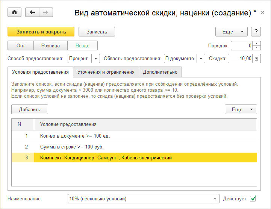Go back with the left arrow

coord(32,12)
